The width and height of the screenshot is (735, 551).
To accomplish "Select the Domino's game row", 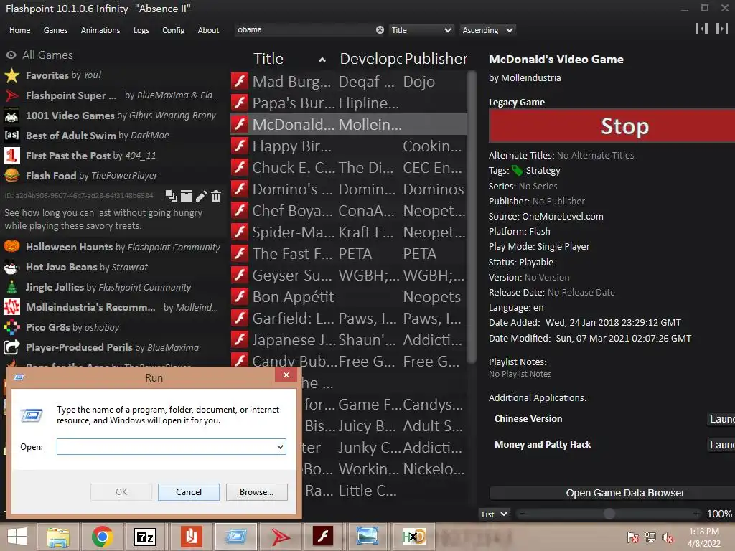I will click(x=348, y=189).
